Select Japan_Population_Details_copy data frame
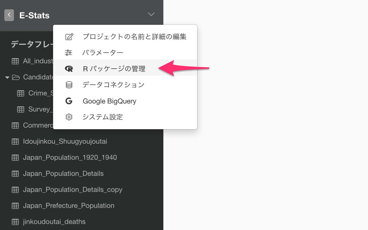368x230 pixels. 73,190
